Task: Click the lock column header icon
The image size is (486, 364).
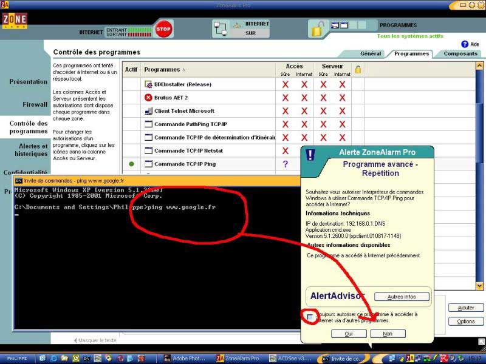Action: pyautogui.click(x=358, y=70)
